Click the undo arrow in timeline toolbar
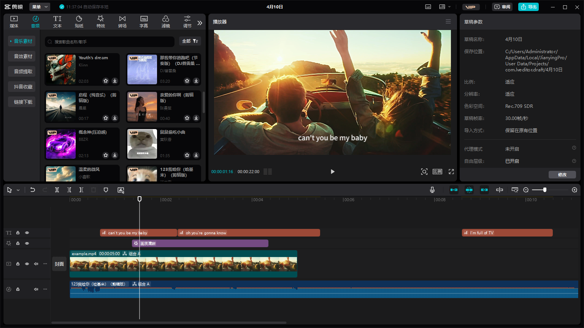This screenshot has width=584, height=328. [33, 190]
